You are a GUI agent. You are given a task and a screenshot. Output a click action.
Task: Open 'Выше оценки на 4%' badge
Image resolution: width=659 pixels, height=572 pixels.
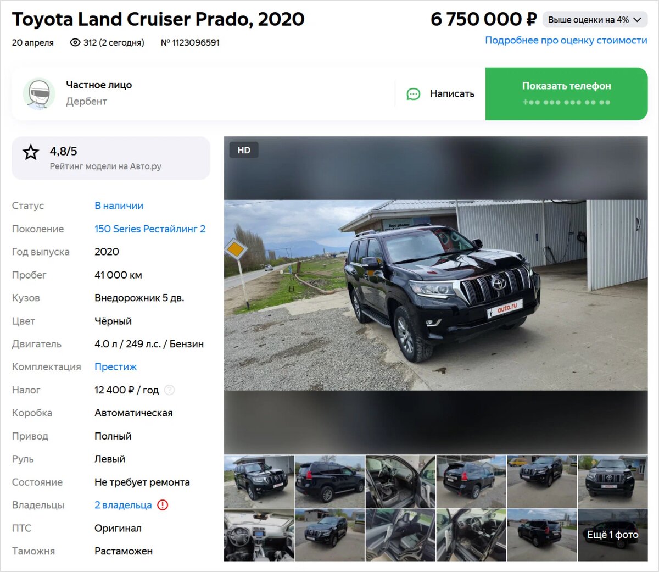[x=595, y=20]
